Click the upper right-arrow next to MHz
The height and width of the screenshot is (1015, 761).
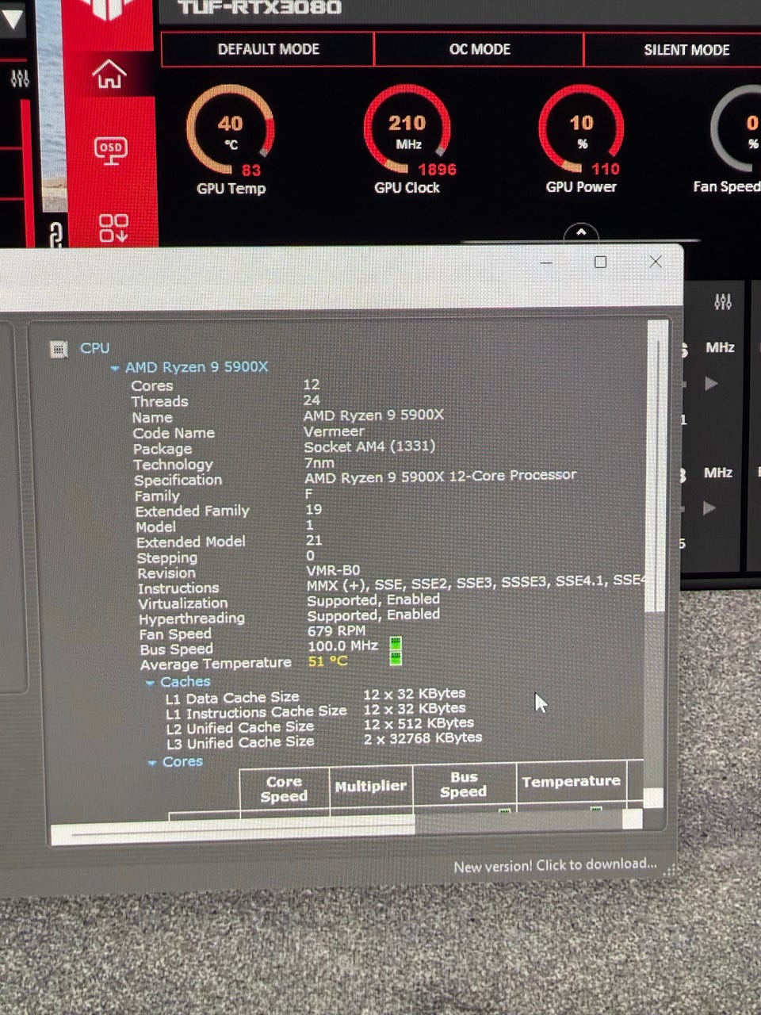coord(710,384)
